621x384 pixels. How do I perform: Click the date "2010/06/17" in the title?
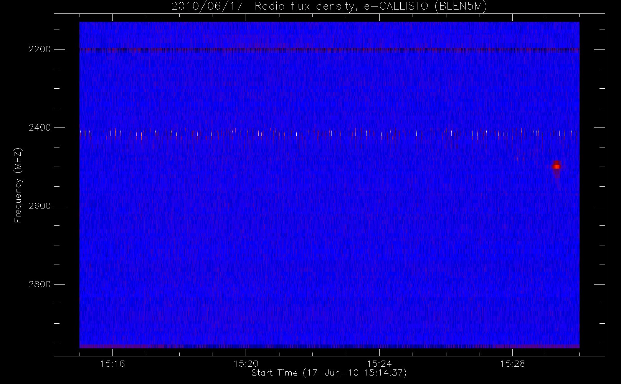207,7
